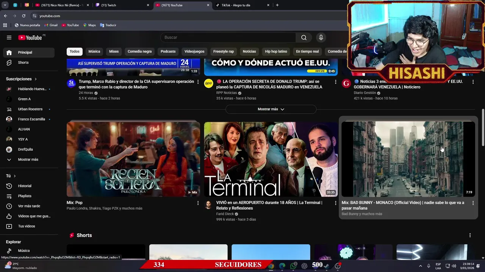Expand Mostrar más in subscriptions
The image size is (485, 272).
[x=29, y=159]
